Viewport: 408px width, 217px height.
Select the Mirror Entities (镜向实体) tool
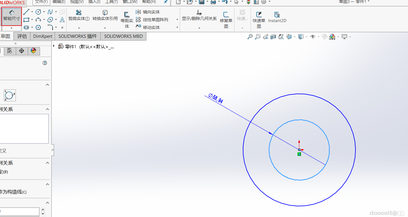(x=148, y=12)
